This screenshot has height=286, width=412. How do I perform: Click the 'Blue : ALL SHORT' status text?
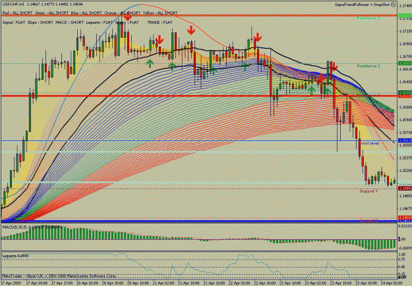[x=86, y=13]
